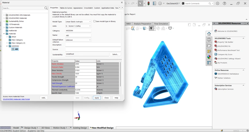The image size is (249, 132).
Task: Switch to the CrossHatch tab
Action: pos(88,8)
